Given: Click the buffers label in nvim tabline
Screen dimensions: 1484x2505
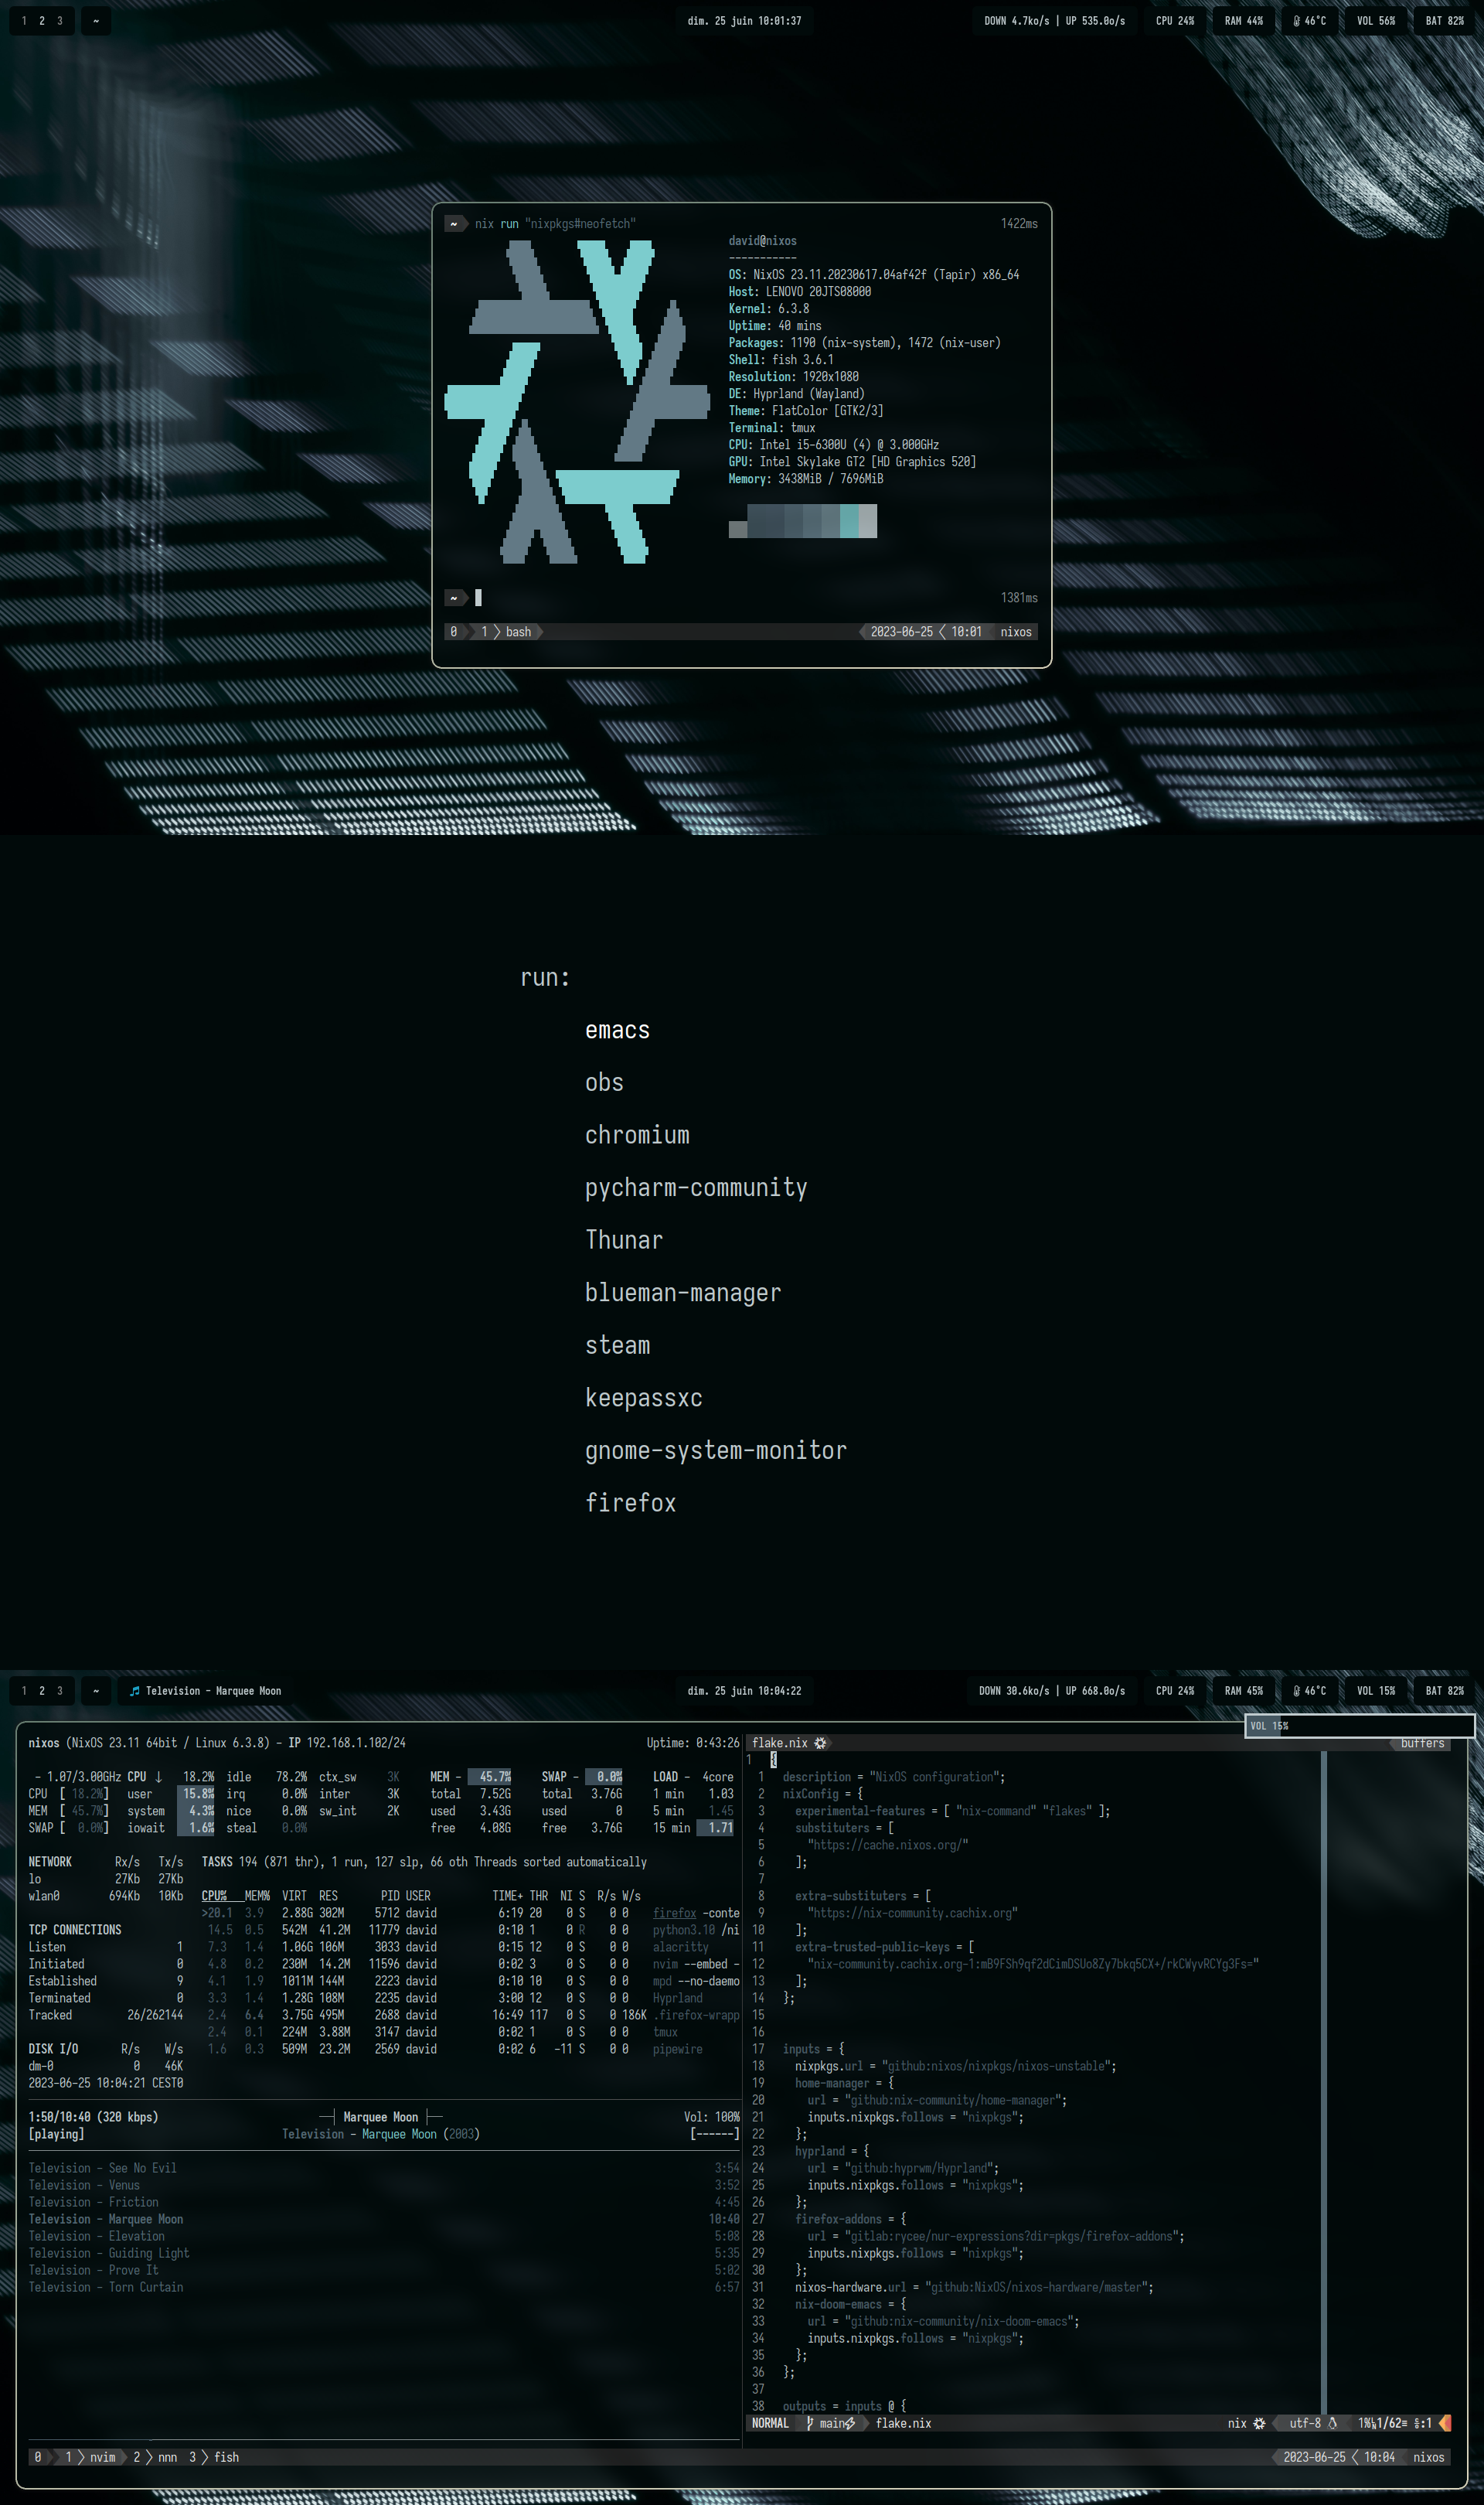Looking at the screenshot, I should (x=1422, y=1743).
